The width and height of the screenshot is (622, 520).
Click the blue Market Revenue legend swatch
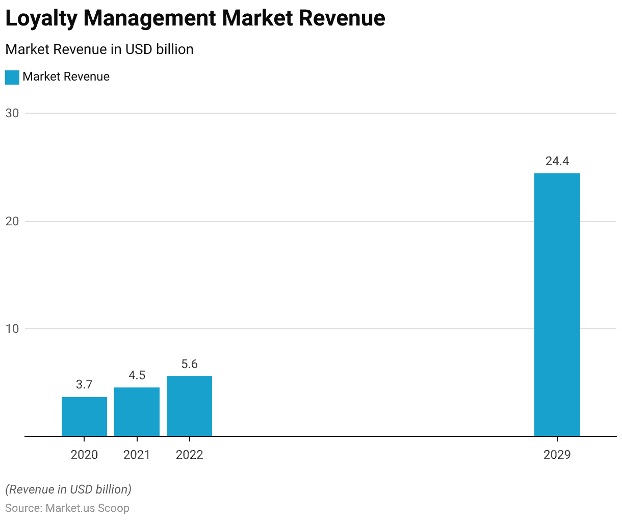coord(12,77)
